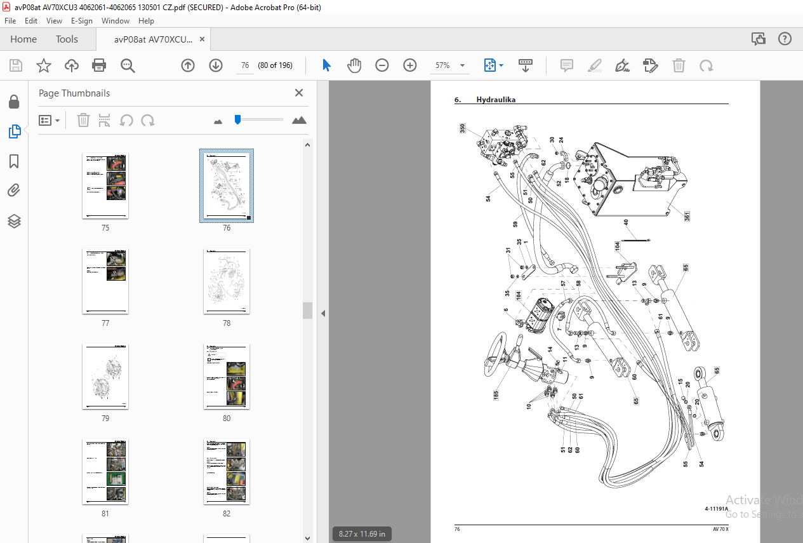Screen dimensions: 803x543
Task: Add the document to starred with star icon
Action: 43,65
